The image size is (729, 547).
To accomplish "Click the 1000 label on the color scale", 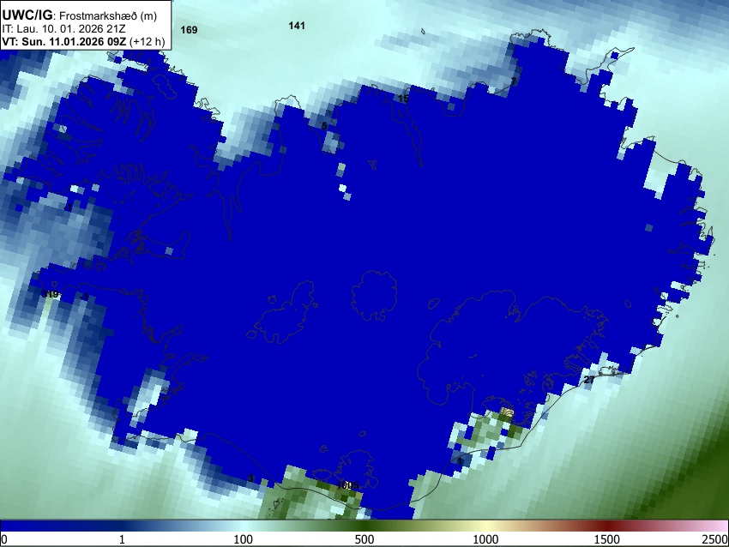I will (x=485, y=539).
